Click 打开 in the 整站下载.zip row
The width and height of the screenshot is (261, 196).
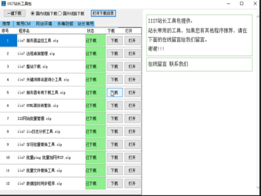point(132,67)
